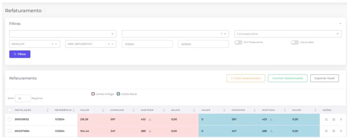The height and width of the screenshot is (138, 348).
Task: Click the checkmark action icon for installation 3010138132
Action: point(326,119)
